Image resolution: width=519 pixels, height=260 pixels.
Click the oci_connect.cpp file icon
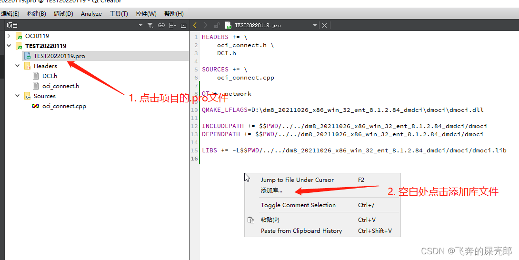click(35, 106)
